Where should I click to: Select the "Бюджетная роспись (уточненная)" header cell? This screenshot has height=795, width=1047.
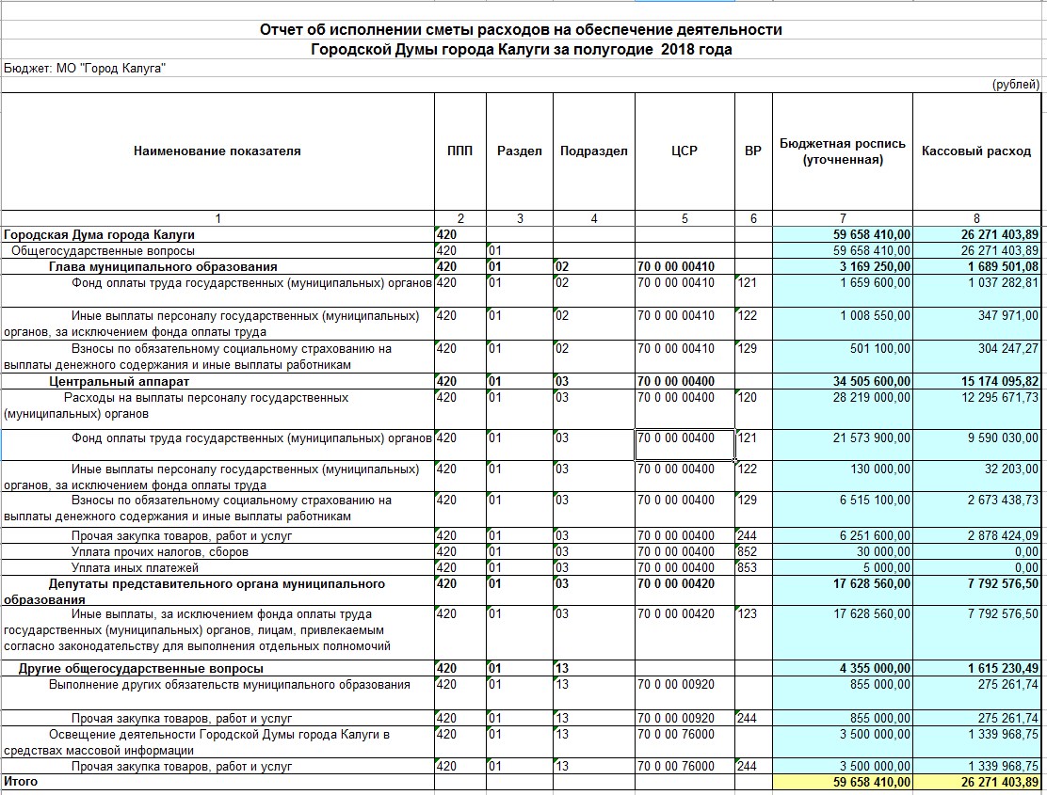click(x=842, y=151)
